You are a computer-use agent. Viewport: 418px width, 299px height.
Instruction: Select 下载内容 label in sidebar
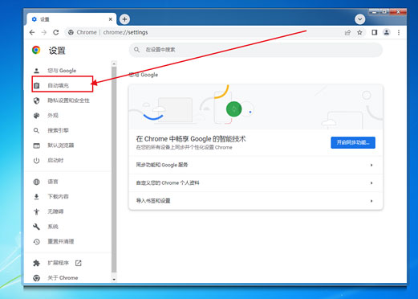(x=58, y=197)
